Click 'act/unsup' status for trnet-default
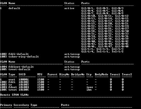The height and width of the screenshot is (109, 141). (x=72, y=69)
